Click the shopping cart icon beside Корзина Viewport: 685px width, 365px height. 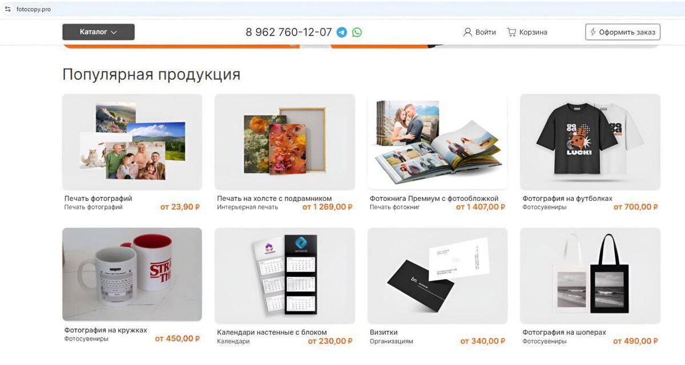[511, 33]
